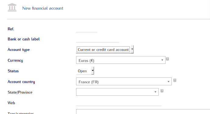Open the State/Province dropdown

[x=117, y=92]
